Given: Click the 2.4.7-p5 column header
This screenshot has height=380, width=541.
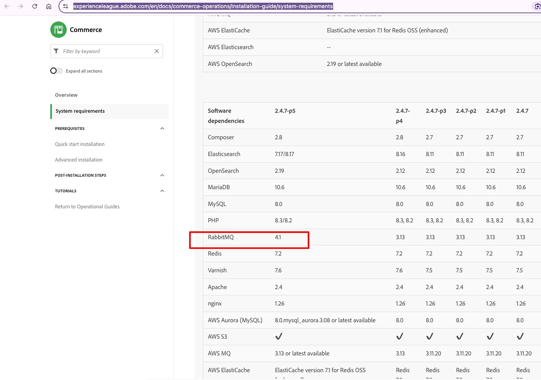Looking at the screenshot, I should click(x=285, y=111).
